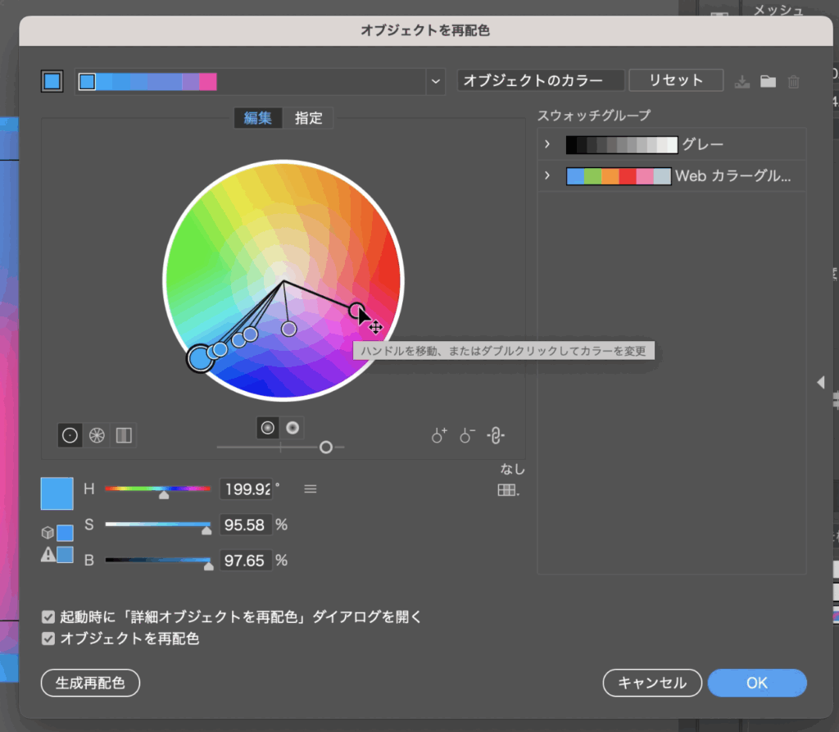Image resolution: width=839 pixels, height=732 pixels.
Task: Toggle the link harmony colors icon
Action: click(495, 435)
